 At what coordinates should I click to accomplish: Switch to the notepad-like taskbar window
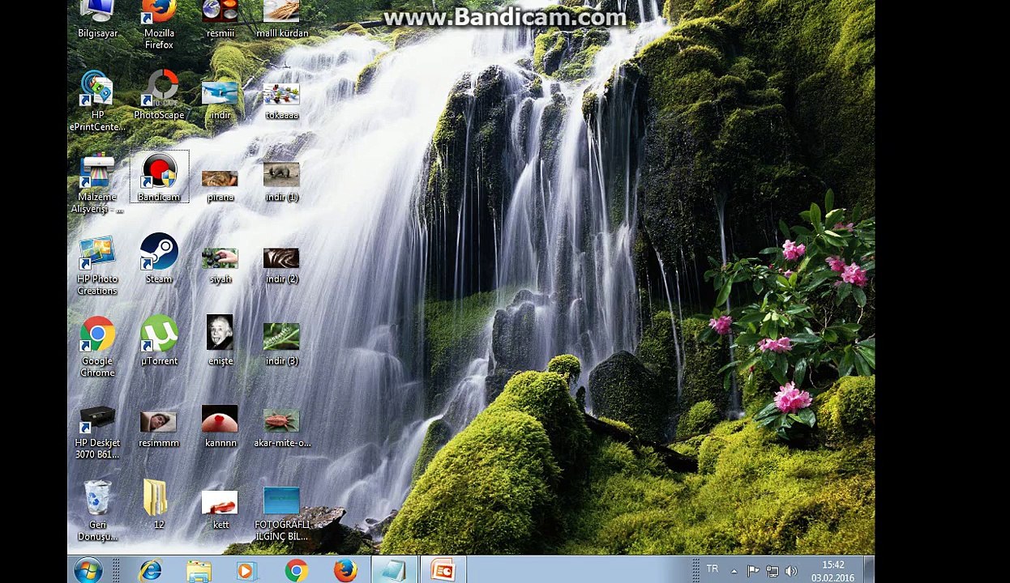(394, 570)
